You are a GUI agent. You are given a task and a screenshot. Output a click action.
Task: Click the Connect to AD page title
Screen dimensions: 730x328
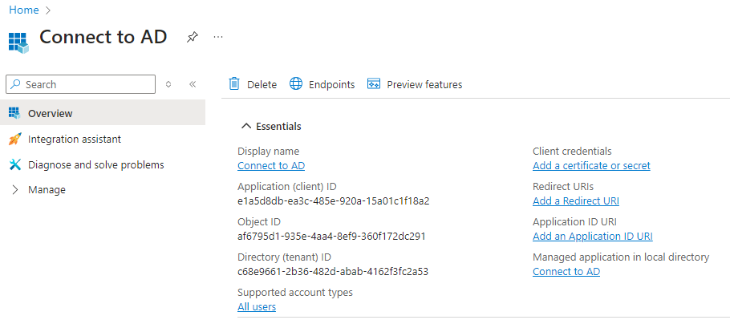[103, 37]
